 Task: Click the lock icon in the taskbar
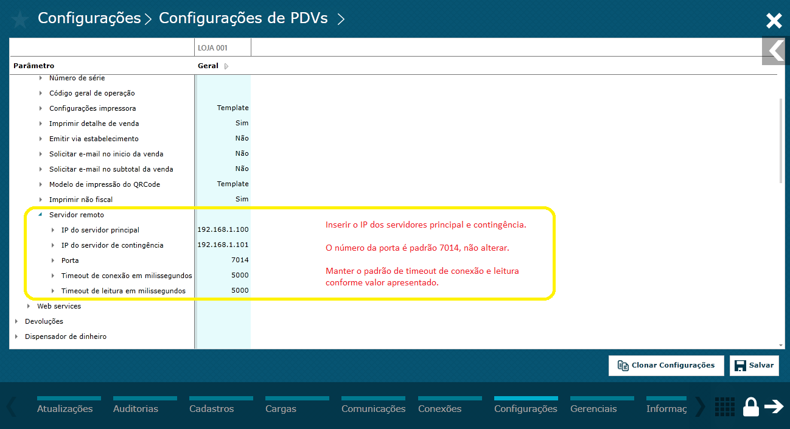(x=750, y=406)
